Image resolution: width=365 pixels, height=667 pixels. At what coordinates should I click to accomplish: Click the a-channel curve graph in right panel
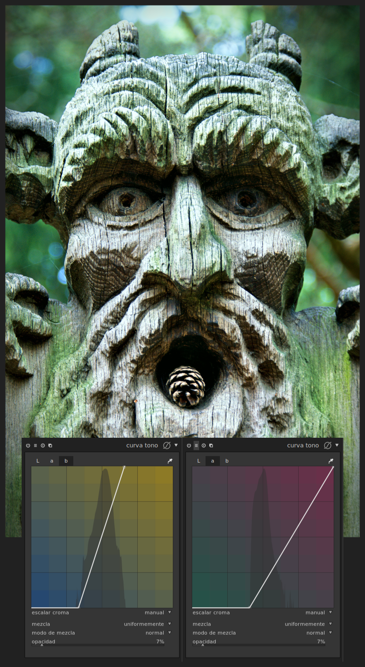(263, 537)
